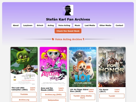
Task: Click Learn more for For Honor
Action: click(117, 91)
